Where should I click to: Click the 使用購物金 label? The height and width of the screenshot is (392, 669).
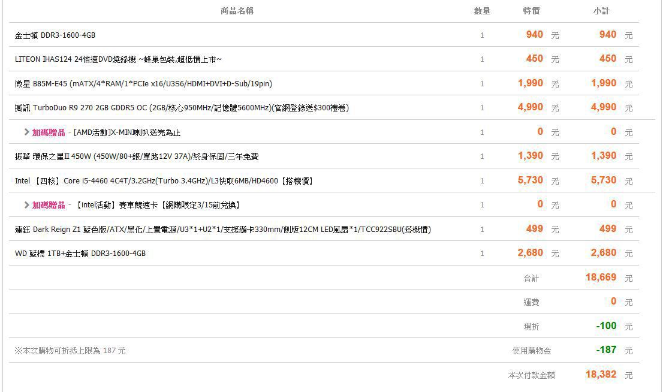pyautogui.click(x=532, y=351)
